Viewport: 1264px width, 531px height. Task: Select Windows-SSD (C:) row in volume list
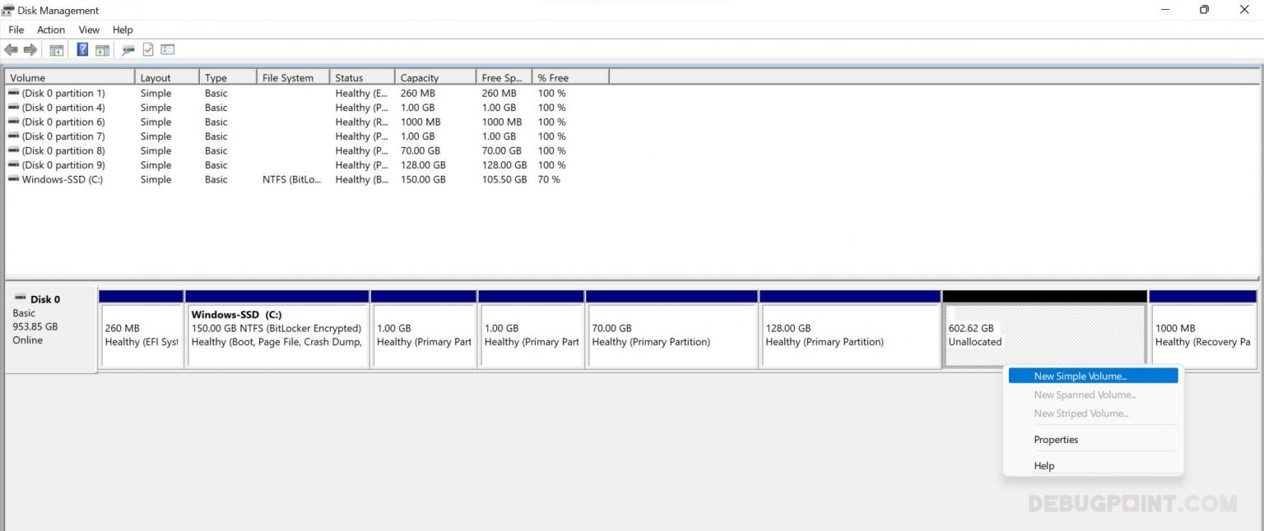[x=63, y=180]
